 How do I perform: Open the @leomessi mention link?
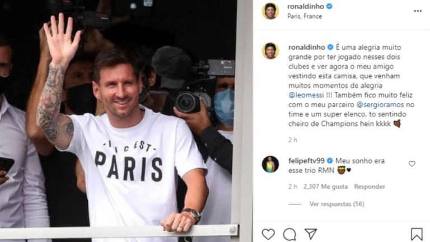[306, 95]
